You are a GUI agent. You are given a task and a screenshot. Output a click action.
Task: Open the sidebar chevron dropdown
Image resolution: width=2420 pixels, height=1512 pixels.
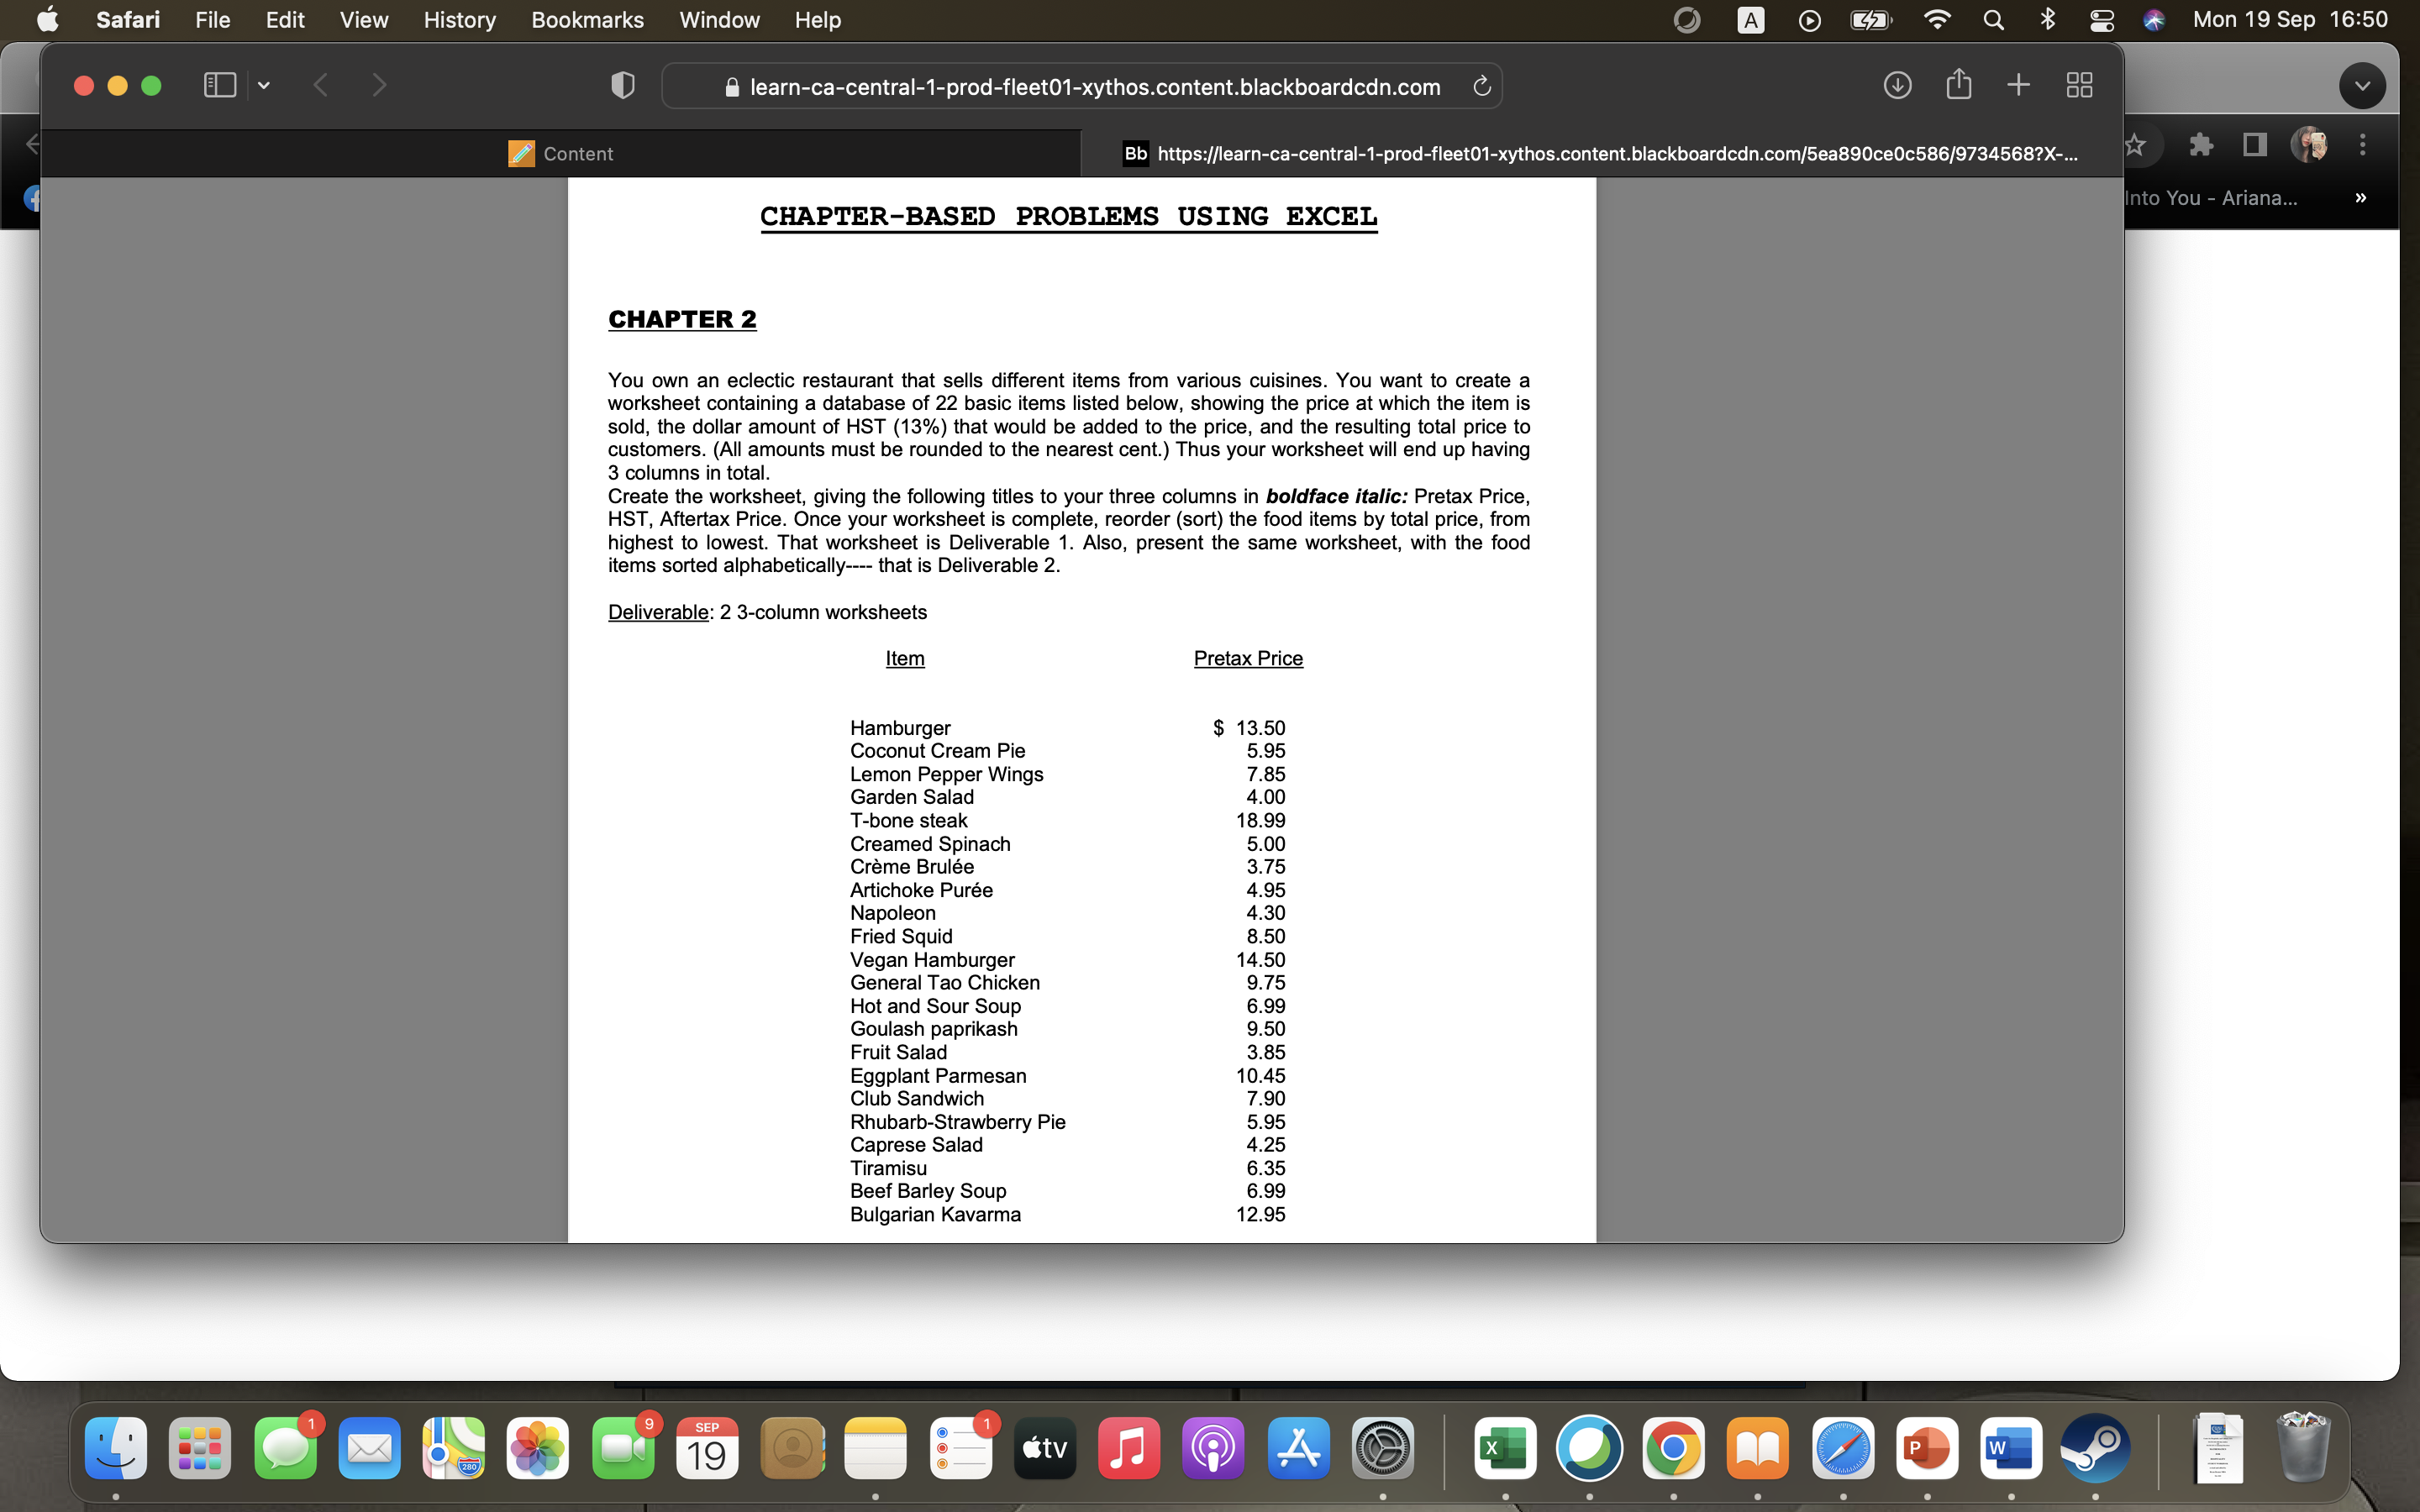(x=263, y=85)
